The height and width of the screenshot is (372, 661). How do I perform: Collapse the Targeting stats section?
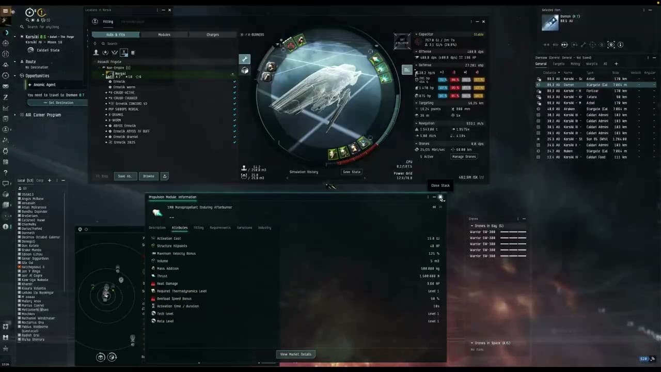point(416,103)
